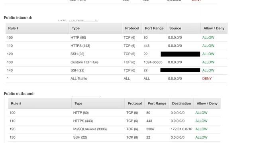Select inbound rule number 130

10,62
